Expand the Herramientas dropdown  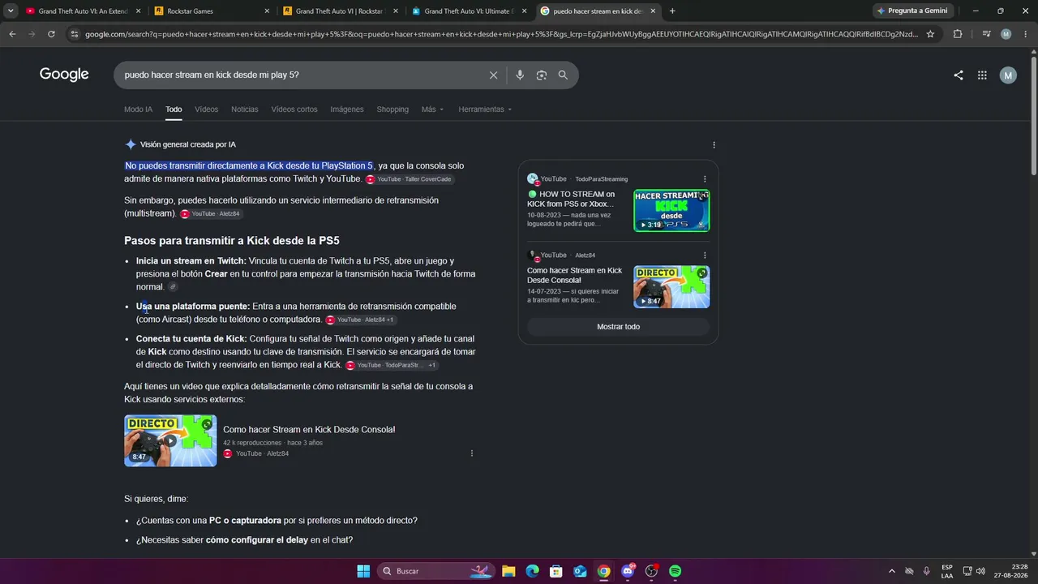(x=485, y=109)
